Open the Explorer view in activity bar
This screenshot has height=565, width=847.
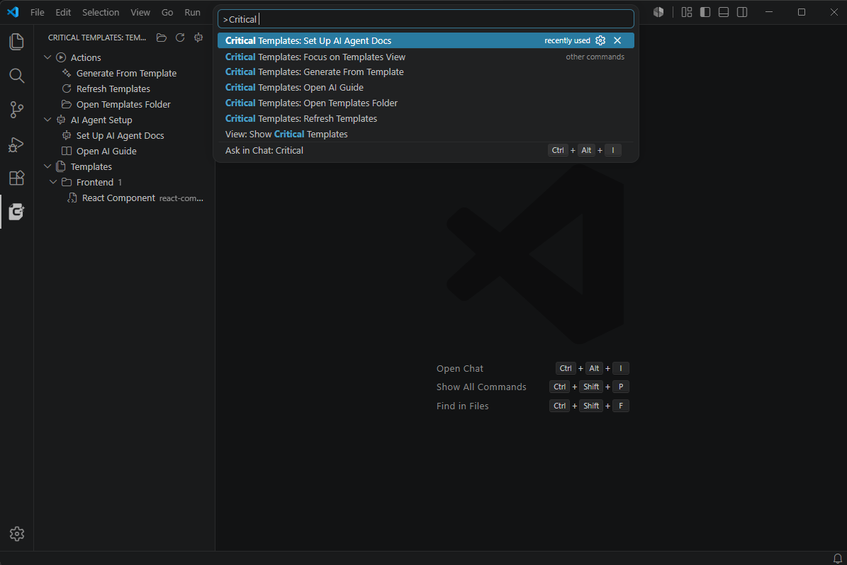coord(17,42)
